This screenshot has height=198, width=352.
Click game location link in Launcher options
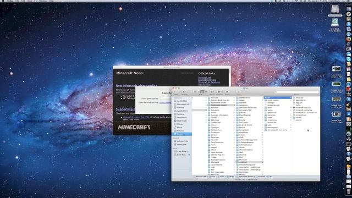165,103
